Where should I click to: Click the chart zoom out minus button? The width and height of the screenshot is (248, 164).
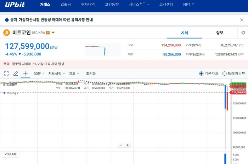point(121,145)
